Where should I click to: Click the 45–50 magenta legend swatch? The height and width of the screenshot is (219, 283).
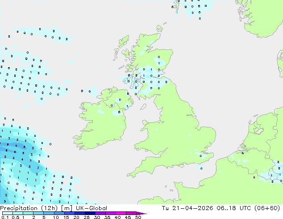(x=131, y=213)
